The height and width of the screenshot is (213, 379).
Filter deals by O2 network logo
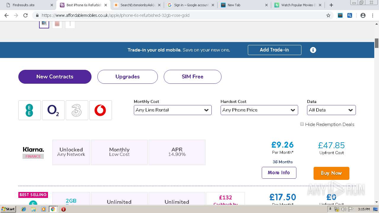point(53,110)
